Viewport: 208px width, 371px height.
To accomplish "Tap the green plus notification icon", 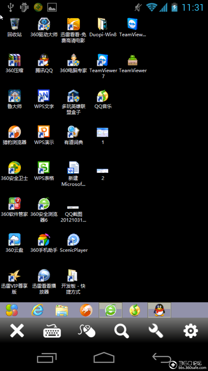I will click(x=38, y=7).
